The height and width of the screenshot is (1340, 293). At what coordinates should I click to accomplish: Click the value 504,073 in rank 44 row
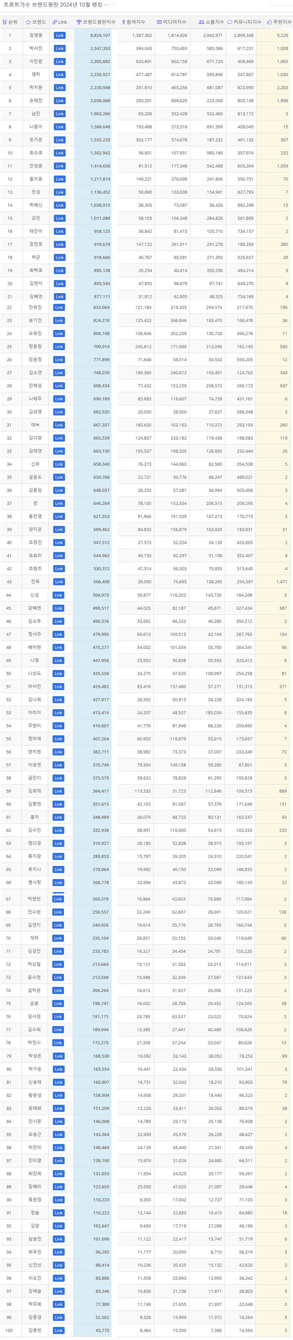101,595
